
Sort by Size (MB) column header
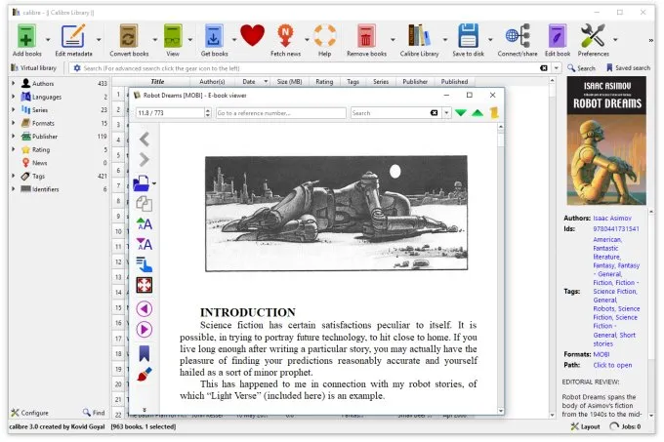[x=289, y=82]
